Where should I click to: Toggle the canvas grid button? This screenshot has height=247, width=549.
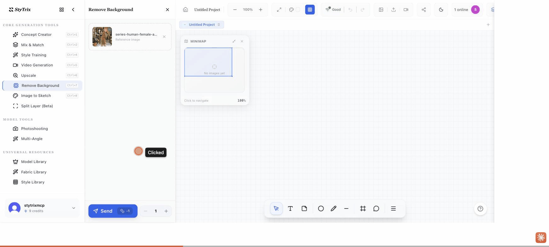point(310,10)
